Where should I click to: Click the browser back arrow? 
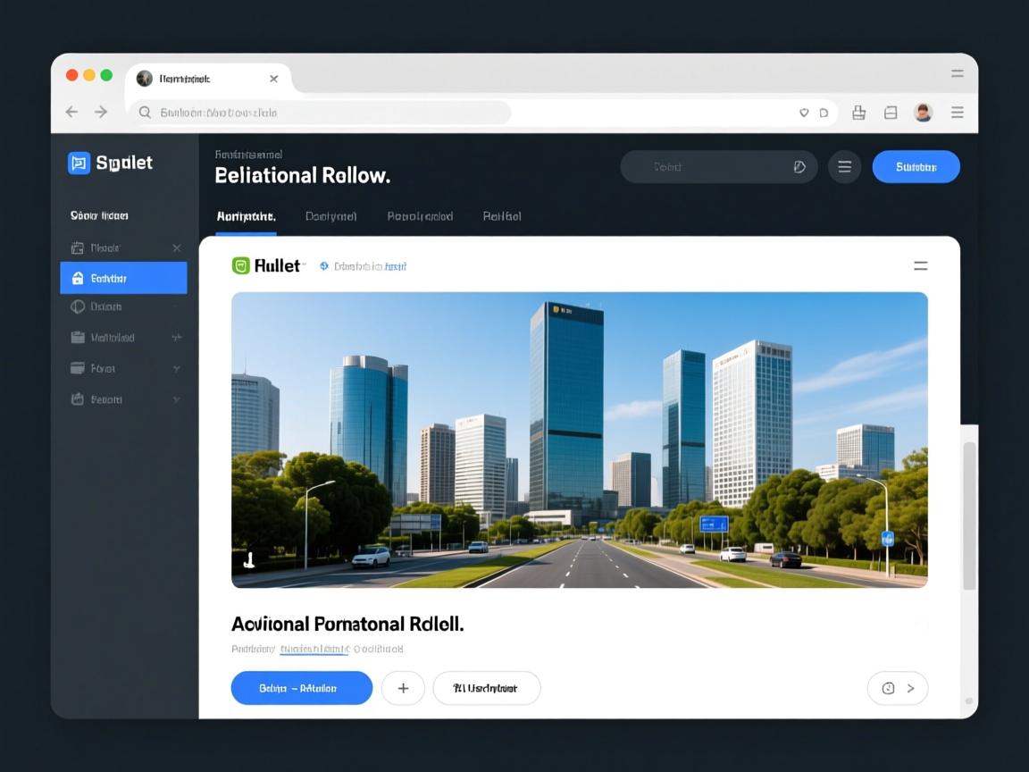tap(72, 112)
